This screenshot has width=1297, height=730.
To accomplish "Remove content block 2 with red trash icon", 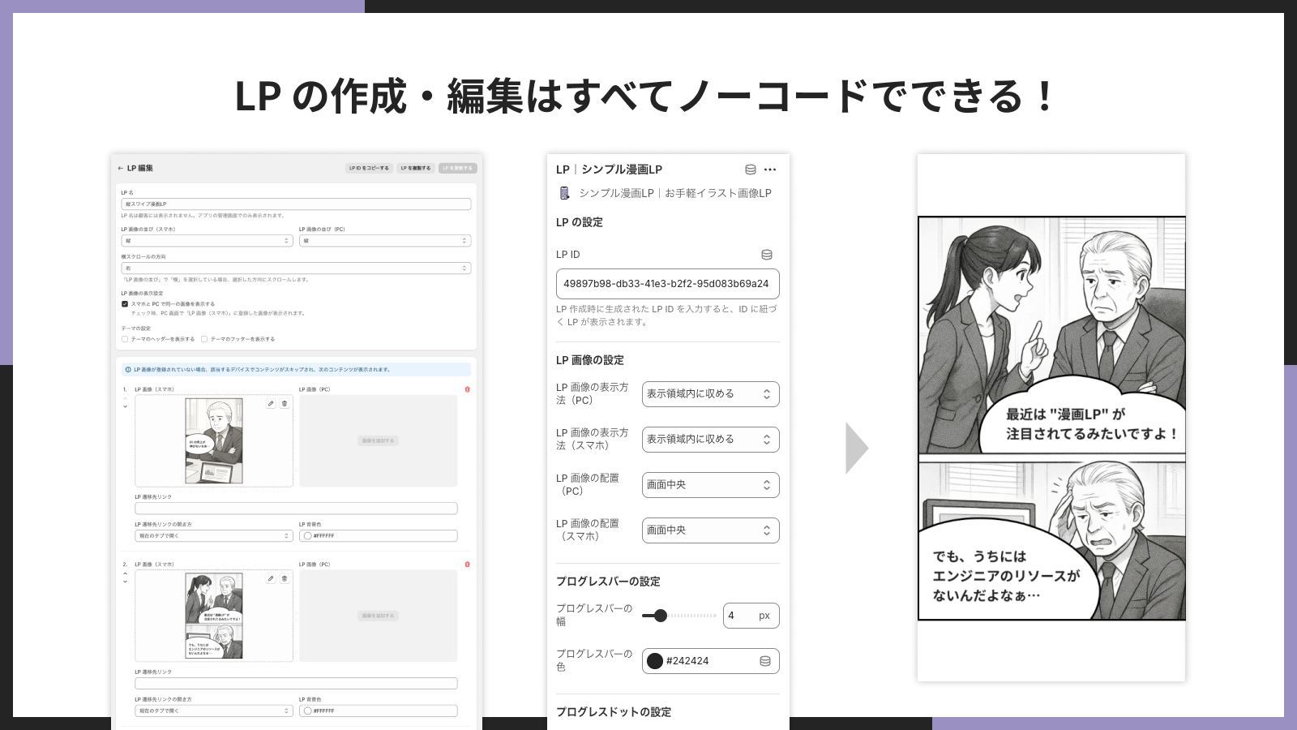I will (467, 565).
